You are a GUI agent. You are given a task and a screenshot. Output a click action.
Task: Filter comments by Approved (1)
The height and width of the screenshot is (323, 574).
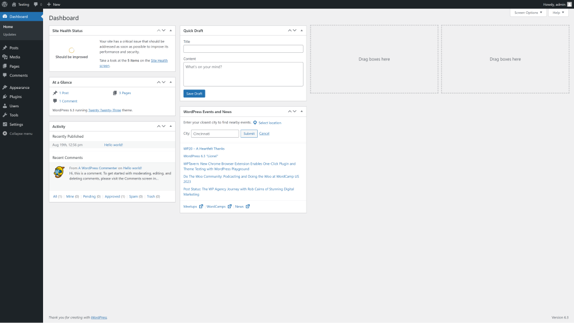[115, 196]
